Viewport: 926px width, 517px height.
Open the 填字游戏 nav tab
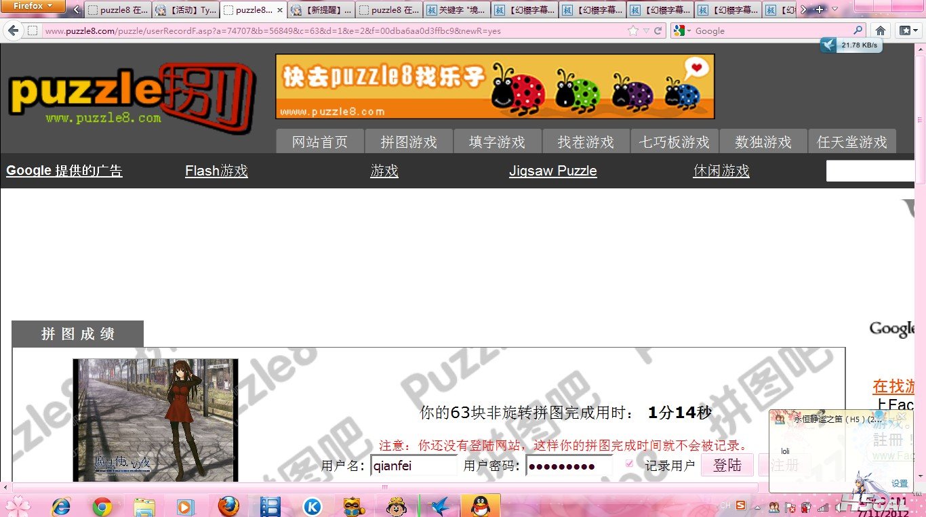pyautogui.click(x=498, y=142)
